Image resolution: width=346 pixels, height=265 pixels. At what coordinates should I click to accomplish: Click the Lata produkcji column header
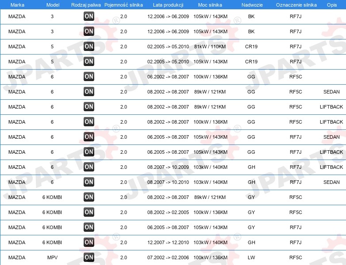coord(168,5)
